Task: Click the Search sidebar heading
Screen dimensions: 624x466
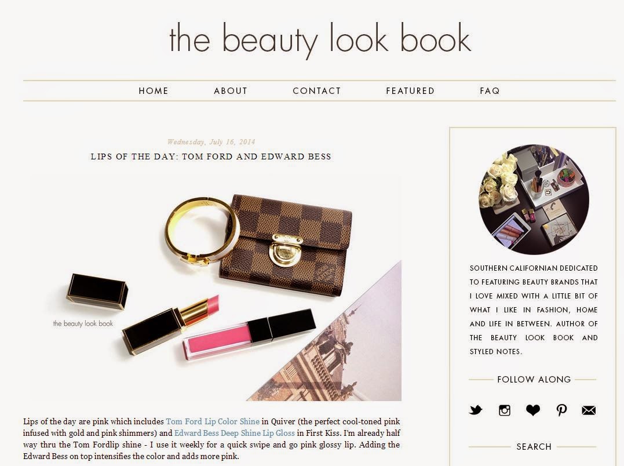Action: point(534,446)
